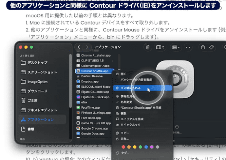Click the Finder toolbar trash delete icon

click(x=148, y=47)
